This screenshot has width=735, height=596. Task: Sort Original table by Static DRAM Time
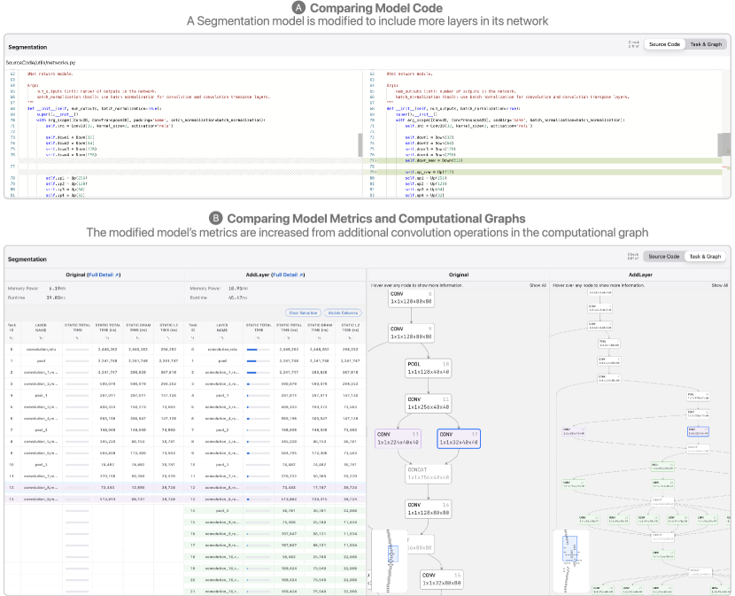tap(138, 337)
